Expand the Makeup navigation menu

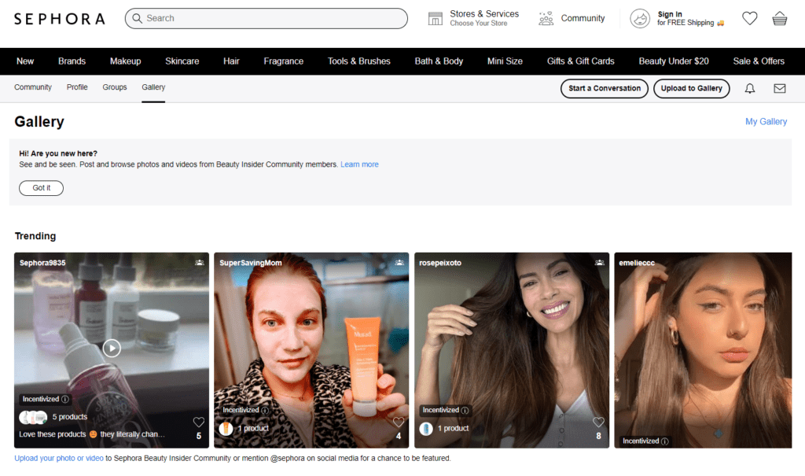click(x=125, y=61)
